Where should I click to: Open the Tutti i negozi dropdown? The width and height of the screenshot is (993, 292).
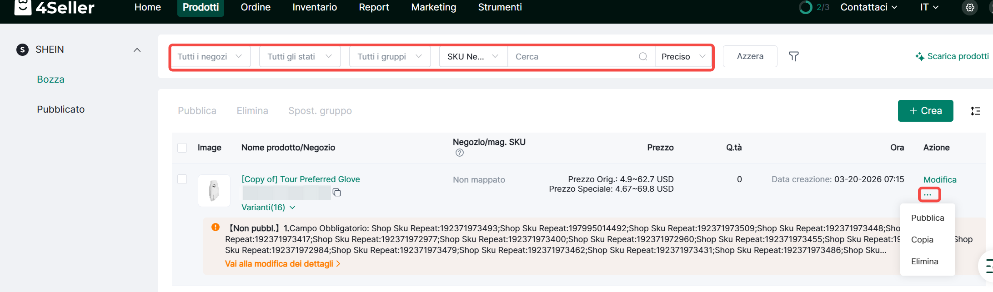pos(210,57)
